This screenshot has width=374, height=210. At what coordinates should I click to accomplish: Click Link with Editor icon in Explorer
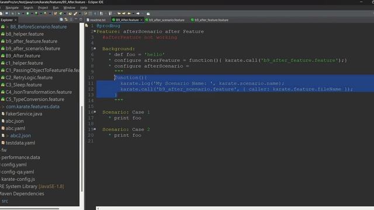66,19
